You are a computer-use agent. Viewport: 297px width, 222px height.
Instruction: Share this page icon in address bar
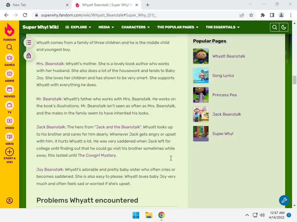click(242, 15)
